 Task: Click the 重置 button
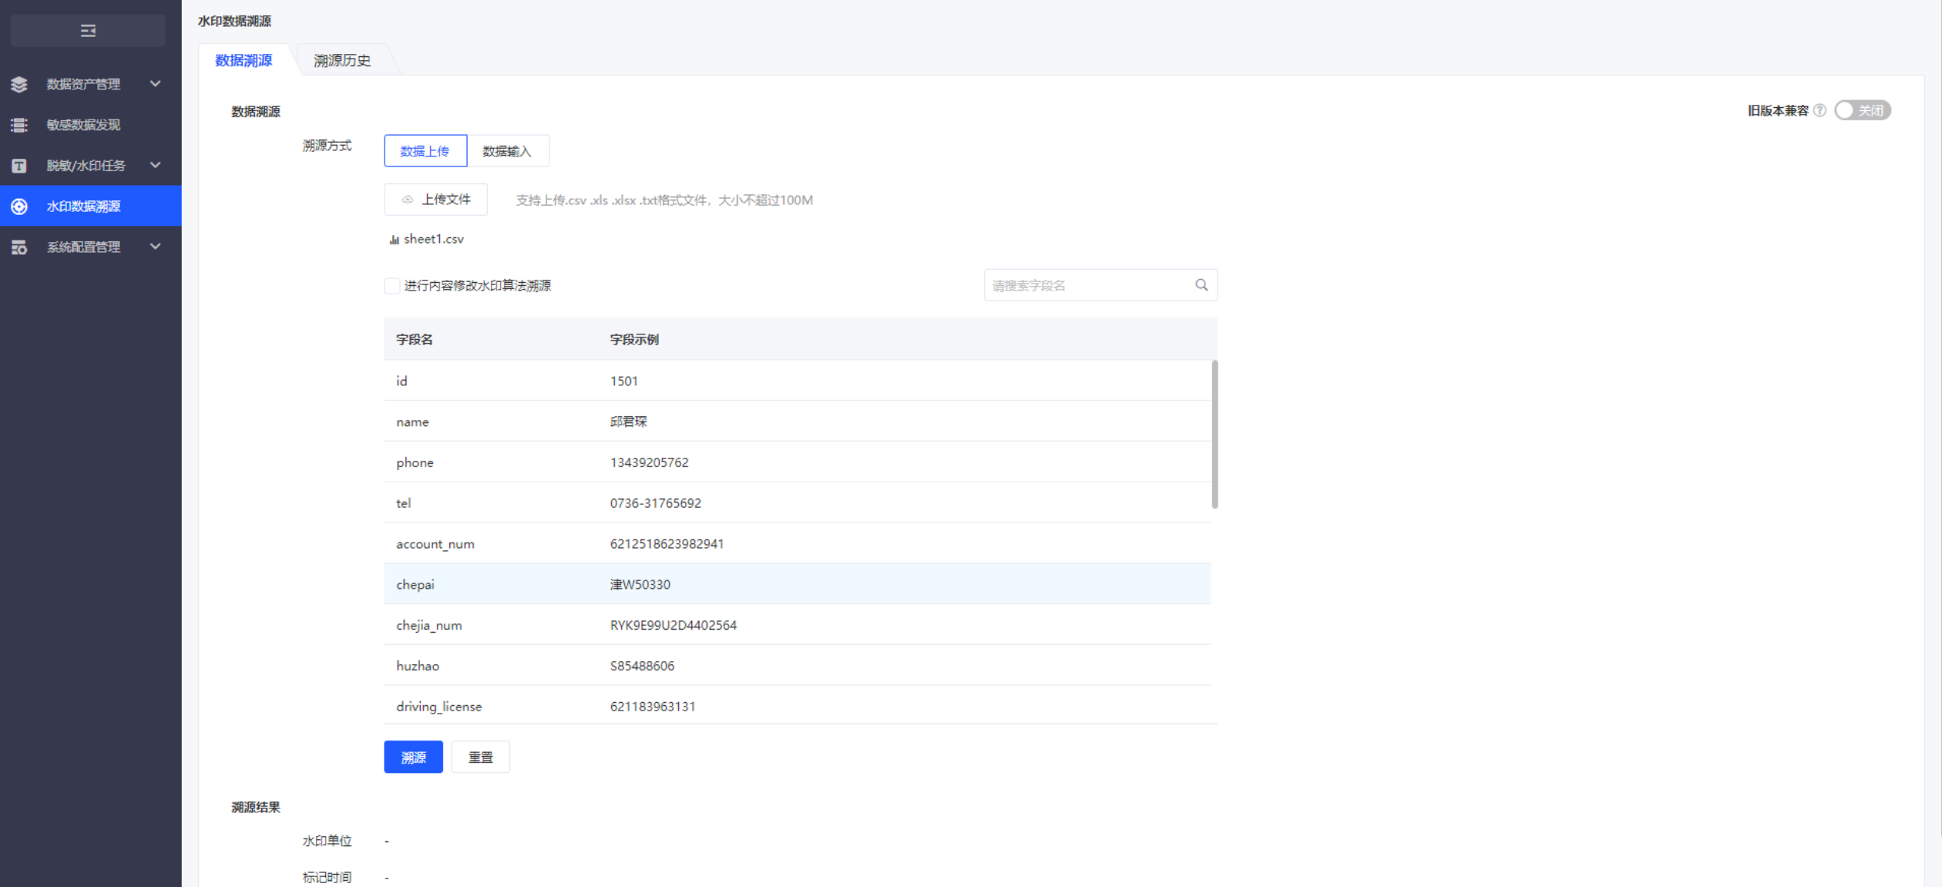481,757
